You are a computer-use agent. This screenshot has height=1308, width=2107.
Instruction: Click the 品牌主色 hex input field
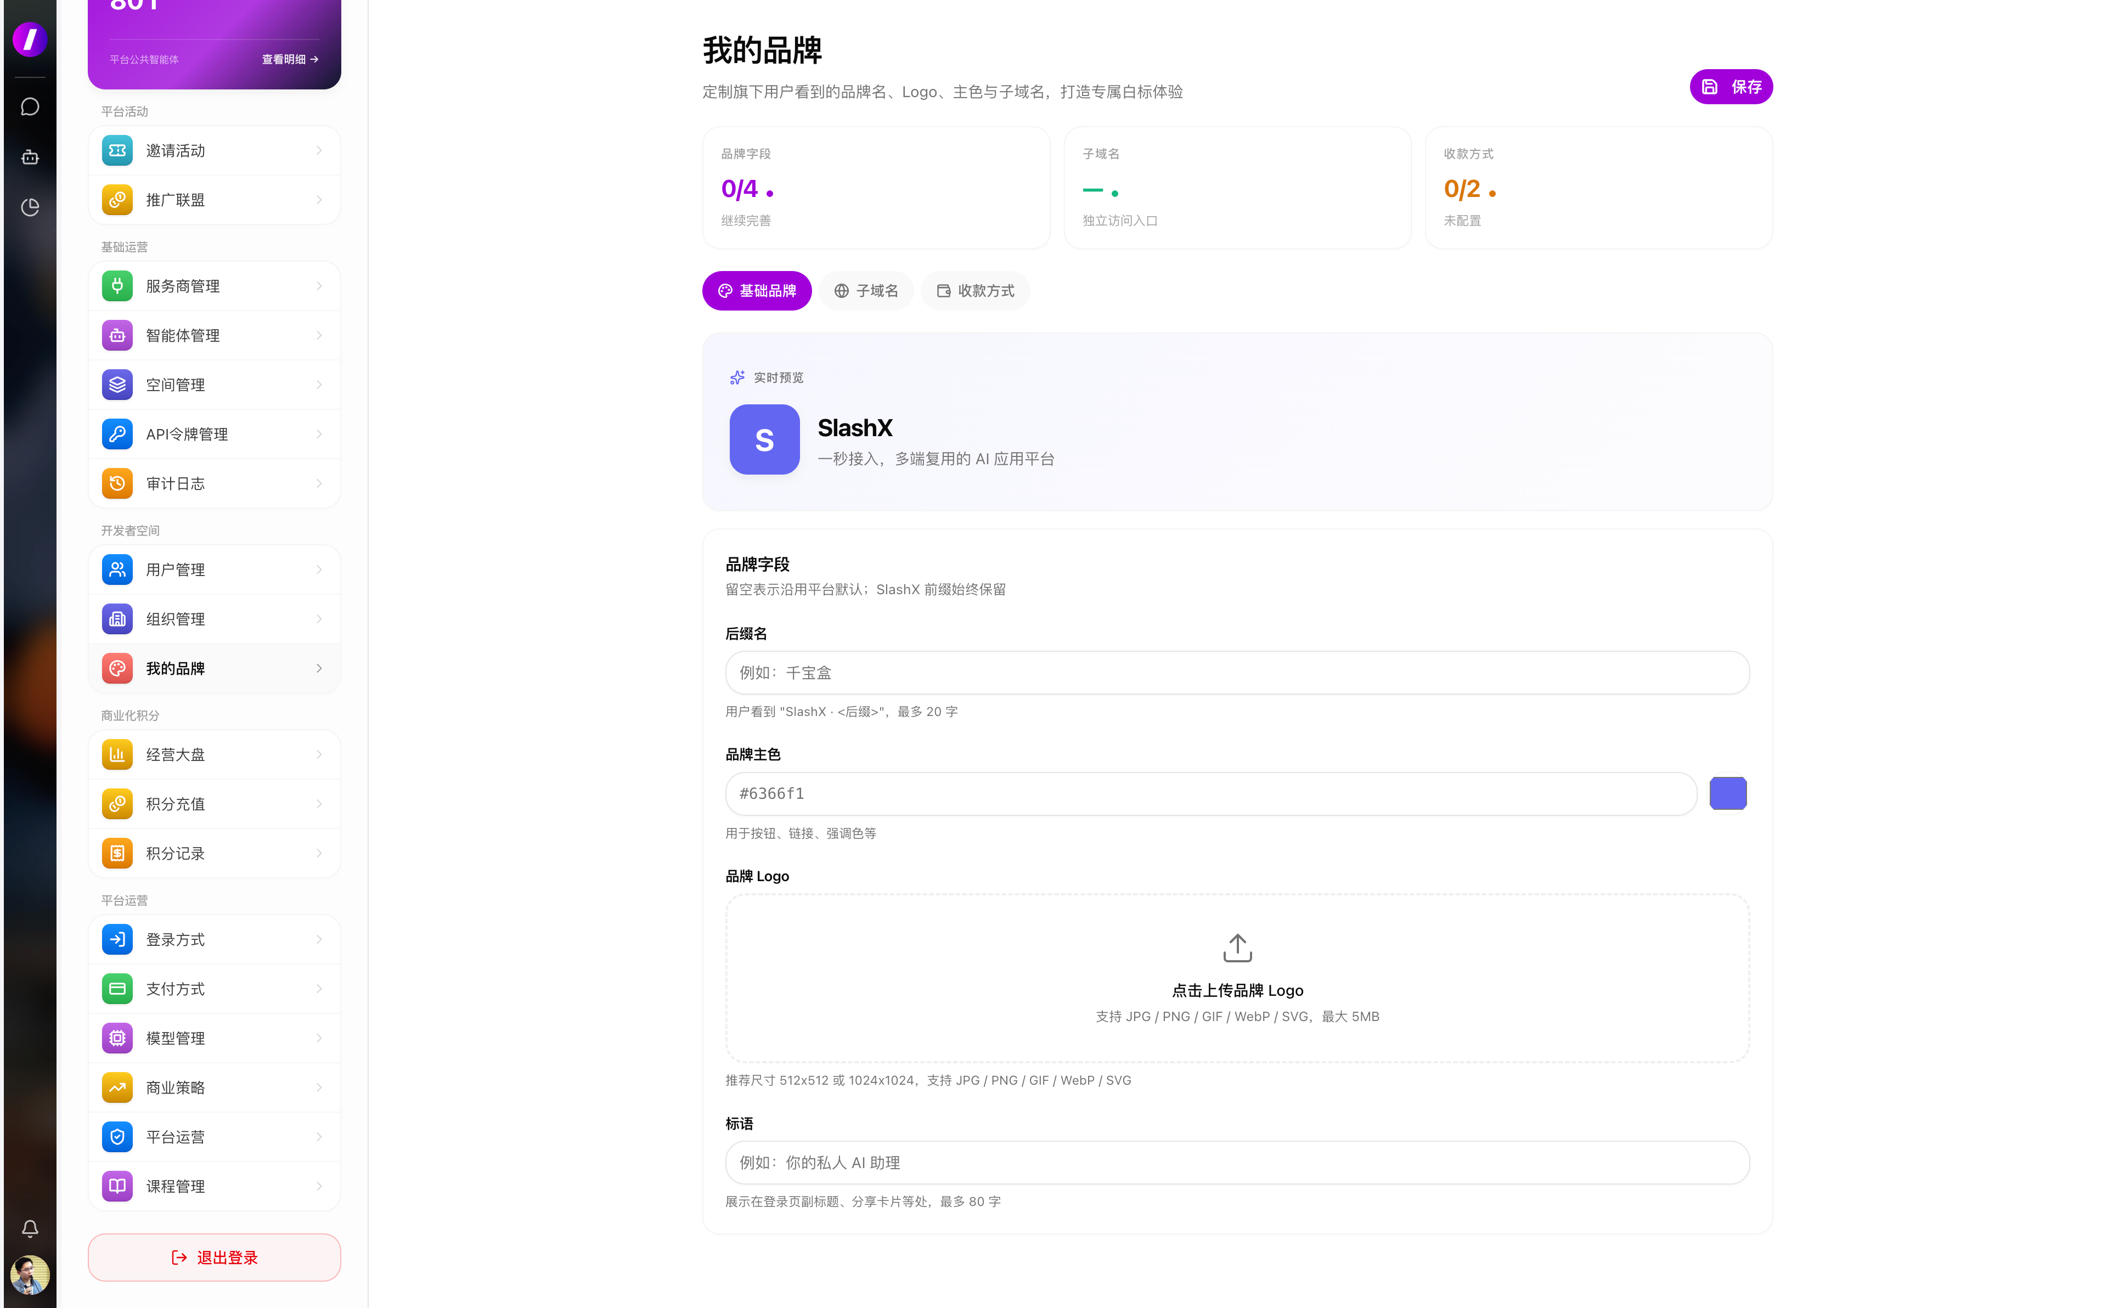(1211, 794)
